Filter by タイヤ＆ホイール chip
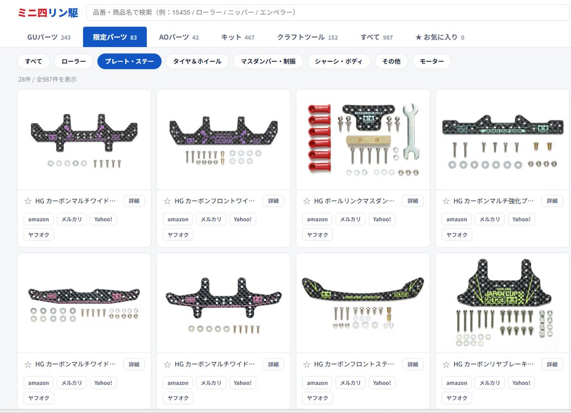The width and height of the screenshot is (571, 413). tap(197, 61)
